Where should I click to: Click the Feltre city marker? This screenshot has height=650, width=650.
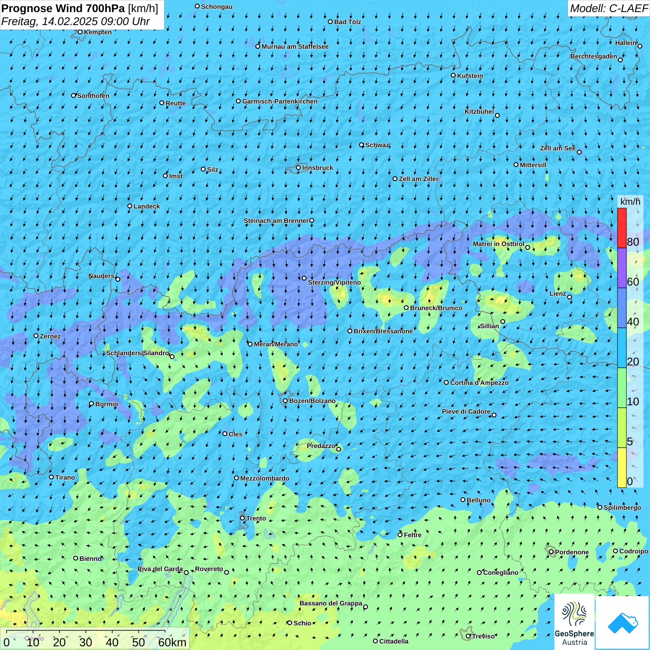pyautogui.click(x=400, y=535)
